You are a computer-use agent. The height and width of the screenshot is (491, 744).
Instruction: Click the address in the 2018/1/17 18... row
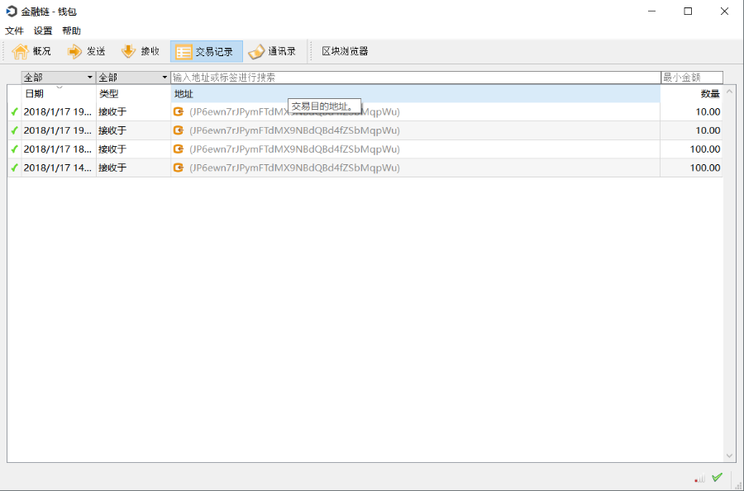pos(294,149)
